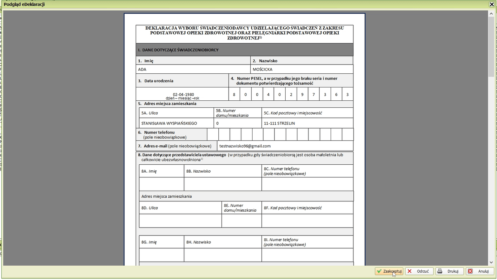Close the Podgląd eDeklaracji window

[x=492, y=4]
